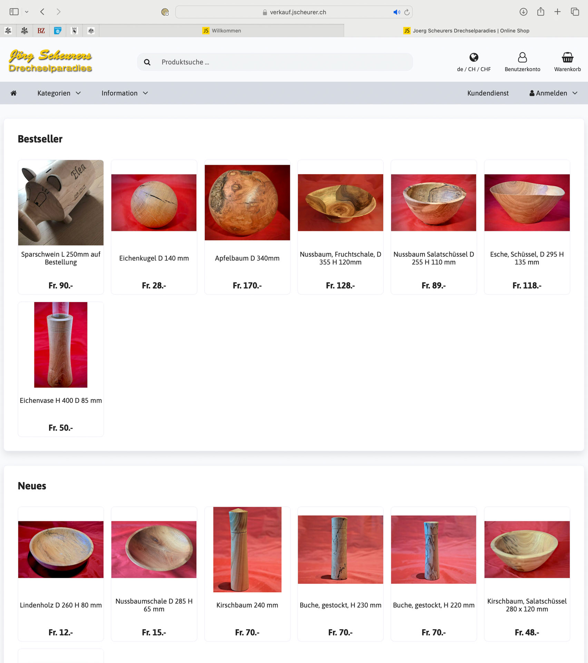Viewport: 588px width, 663px height.
Task: View the Eichenvase image
Action: coord(61,345)
